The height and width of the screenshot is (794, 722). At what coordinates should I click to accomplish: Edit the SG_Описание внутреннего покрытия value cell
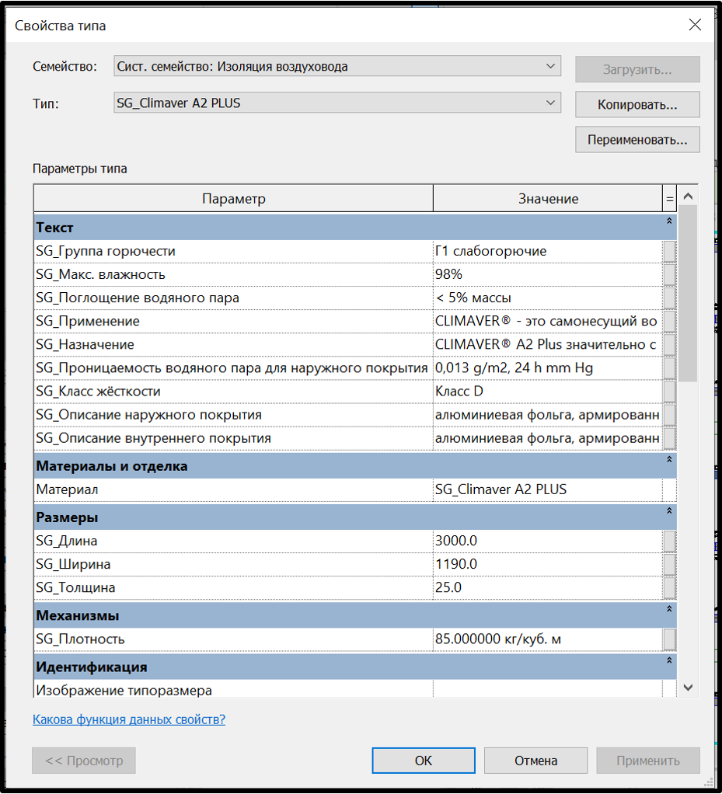coord(548,438)
